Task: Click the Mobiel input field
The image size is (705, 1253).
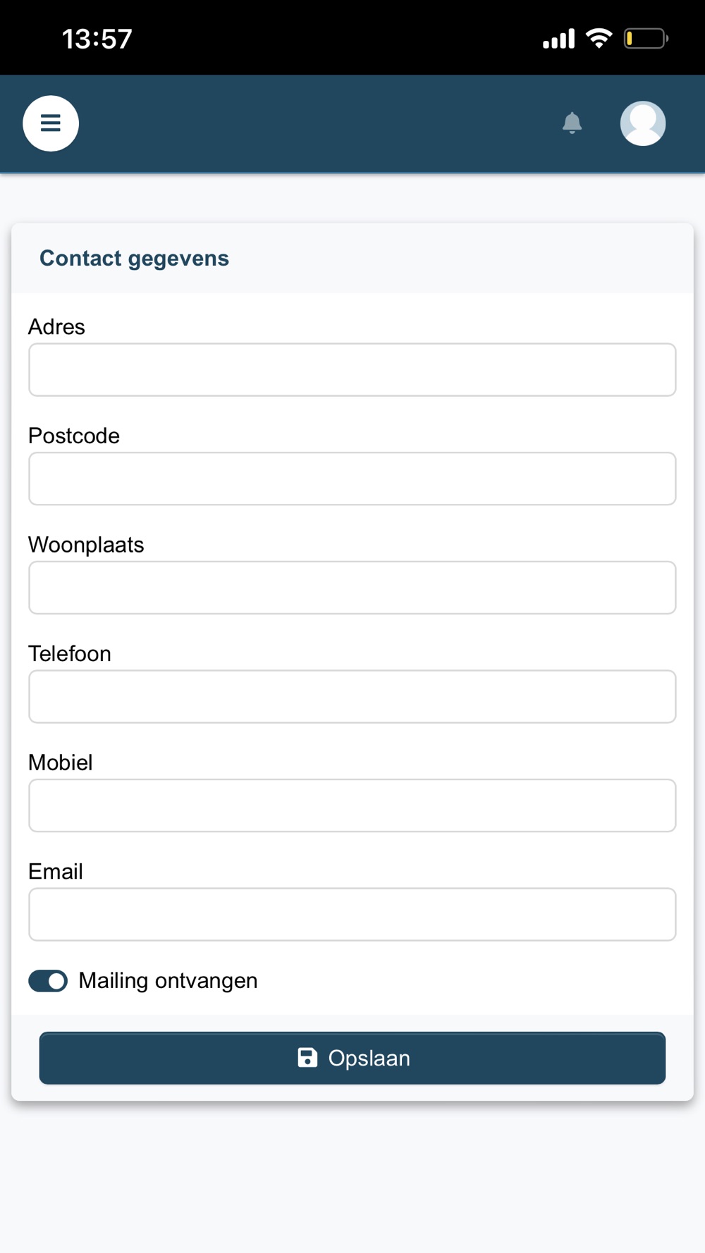Action: click(x=352, y=805)
